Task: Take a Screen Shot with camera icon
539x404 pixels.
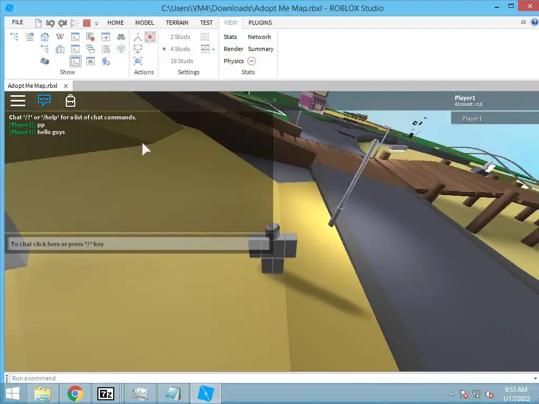Action: pyautogui.click(x=138, y=61)
